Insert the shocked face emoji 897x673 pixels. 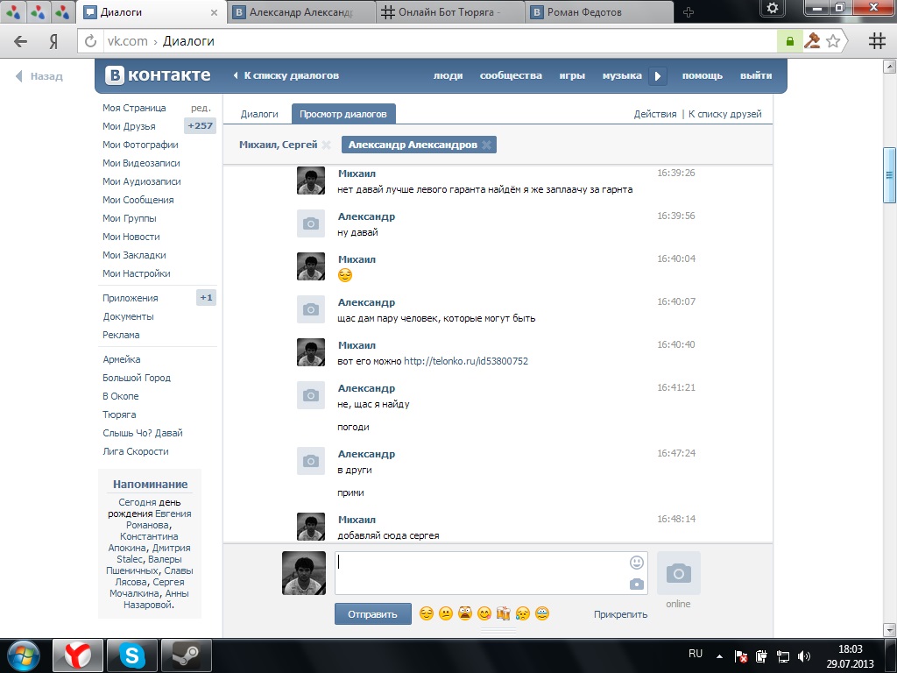pyautogui.click(x=465, y=614)
